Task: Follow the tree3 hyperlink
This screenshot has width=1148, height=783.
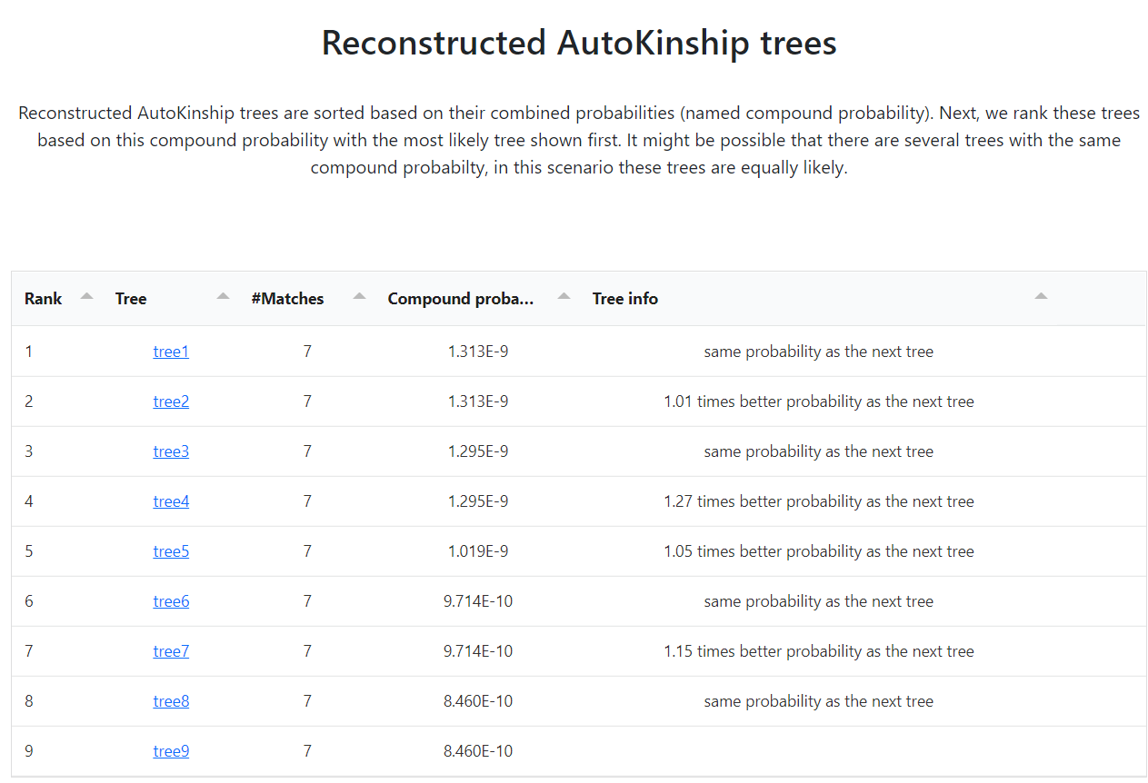Action: click(x=171, y=451)
